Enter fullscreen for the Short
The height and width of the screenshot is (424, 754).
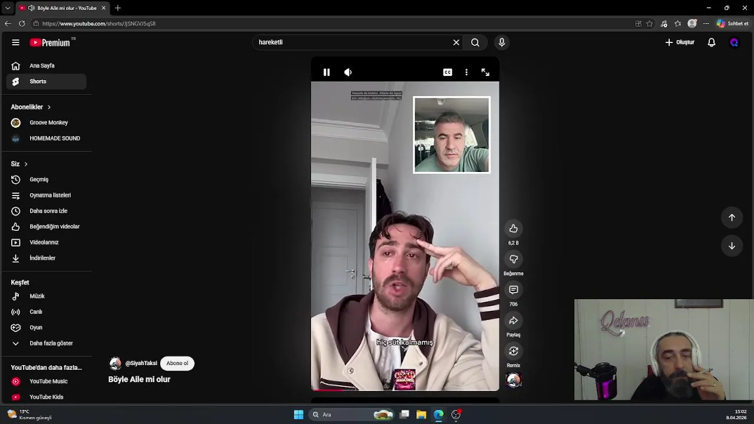485,72
